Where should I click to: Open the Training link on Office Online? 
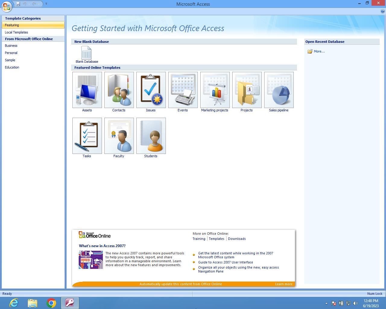pos(199,239)
